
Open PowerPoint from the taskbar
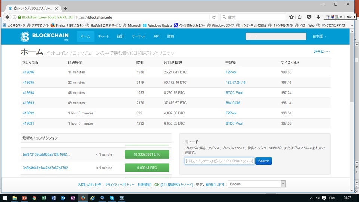tap(24, 198)
